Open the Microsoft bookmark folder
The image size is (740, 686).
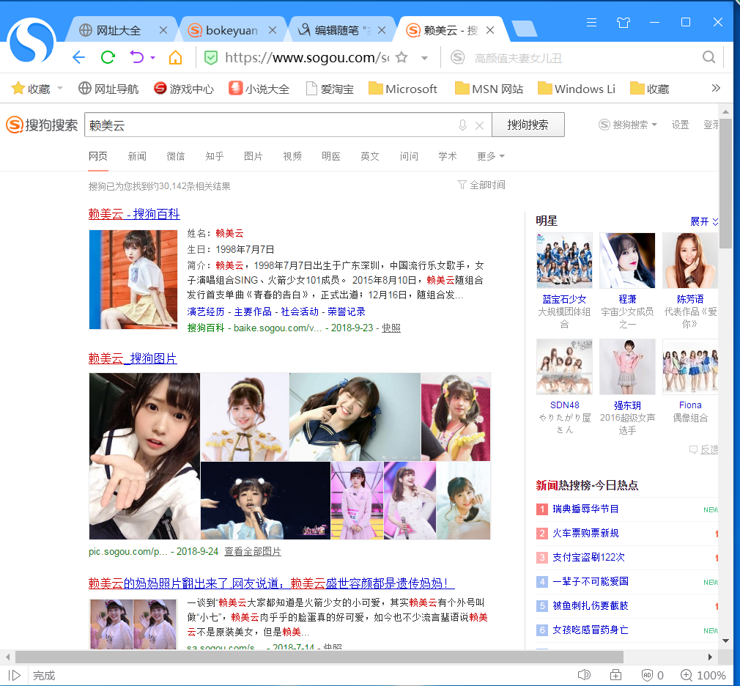(403, 89)
